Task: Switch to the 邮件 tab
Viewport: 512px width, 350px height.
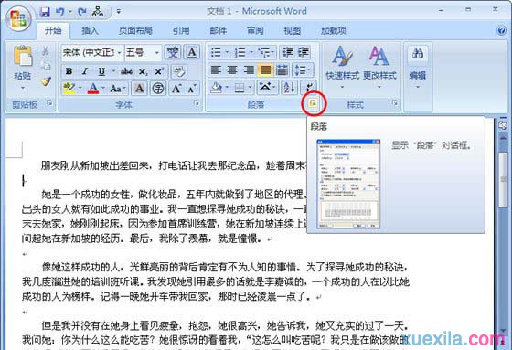Action: pyautogui.click(x=219, y=31)
